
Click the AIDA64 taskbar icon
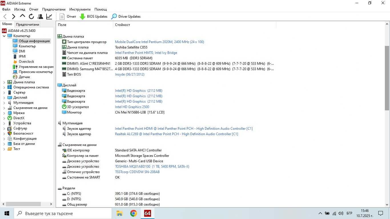coord(147,213)
